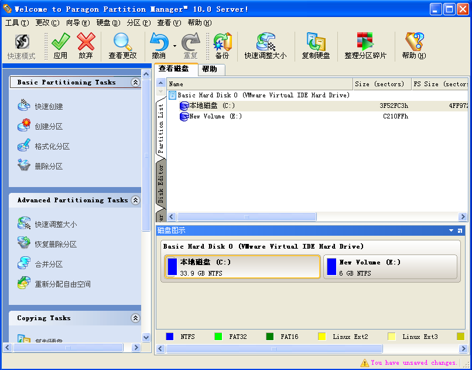The width and height of the screenshot is (472, 370).
Task: Open View Changes (查看更改) magnifier icon
Action: (x=122, y=42)
